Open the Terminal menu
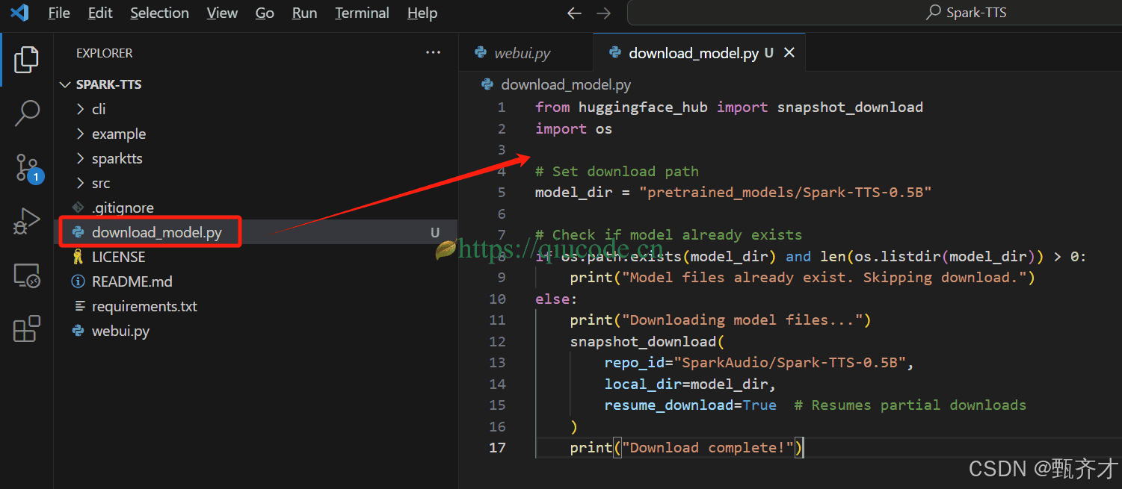 tap(362, 13)
